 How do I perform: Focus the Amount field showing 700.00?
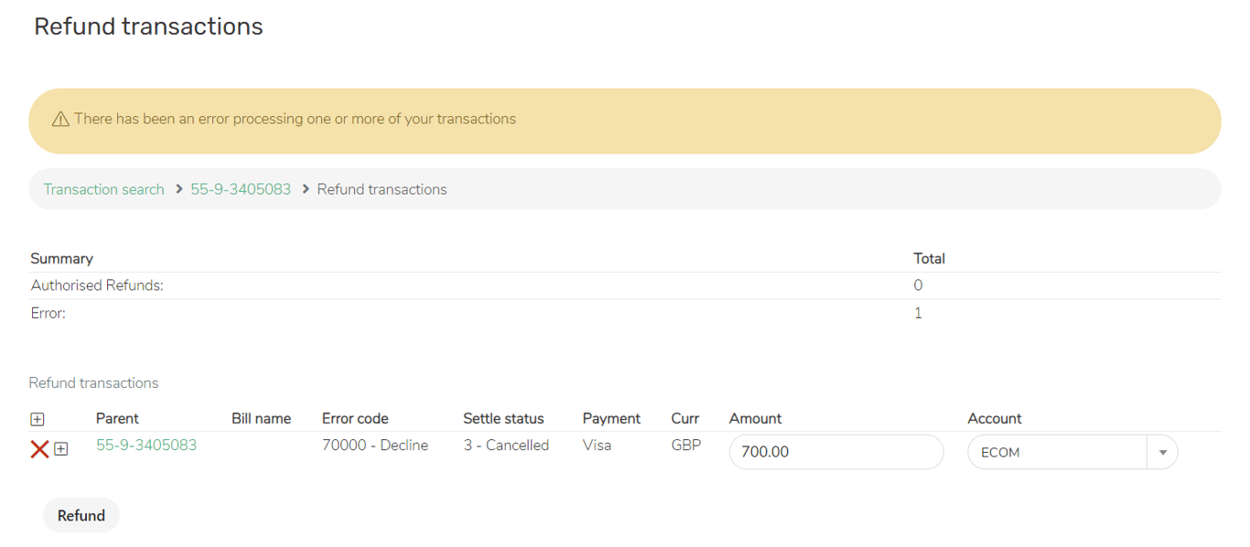pos(835,452)
